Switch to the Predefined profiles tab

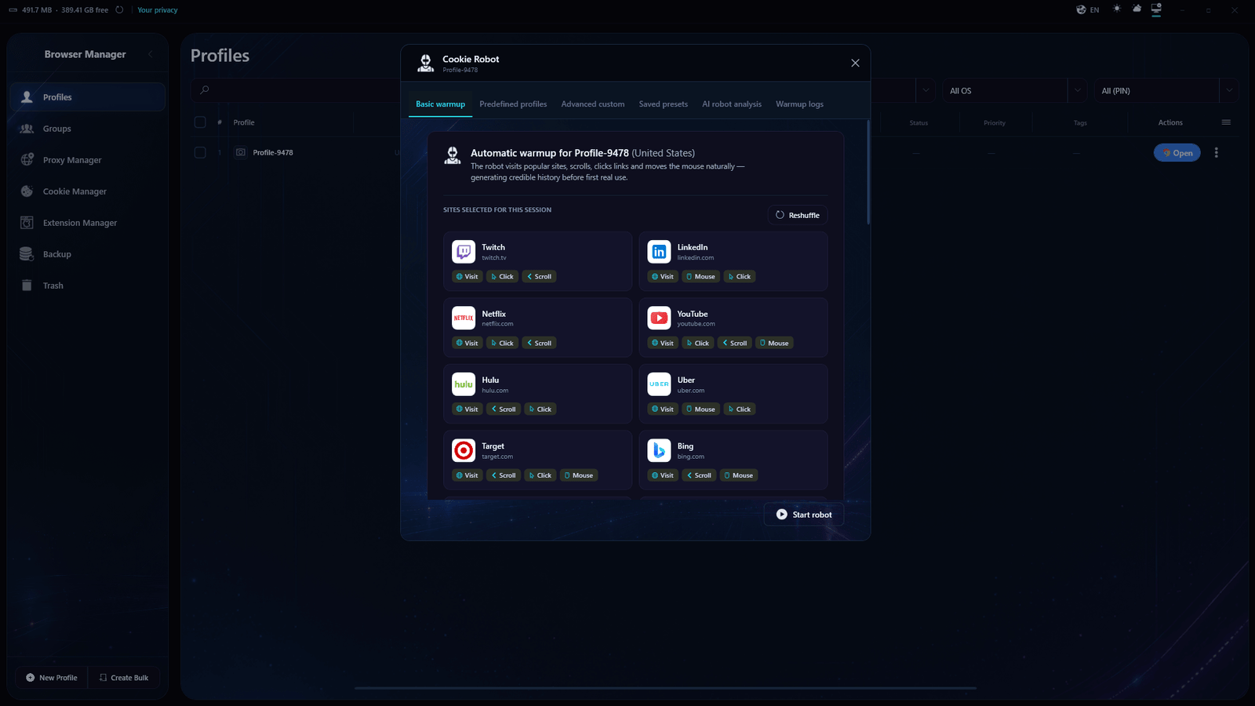[x=513, y=104]
